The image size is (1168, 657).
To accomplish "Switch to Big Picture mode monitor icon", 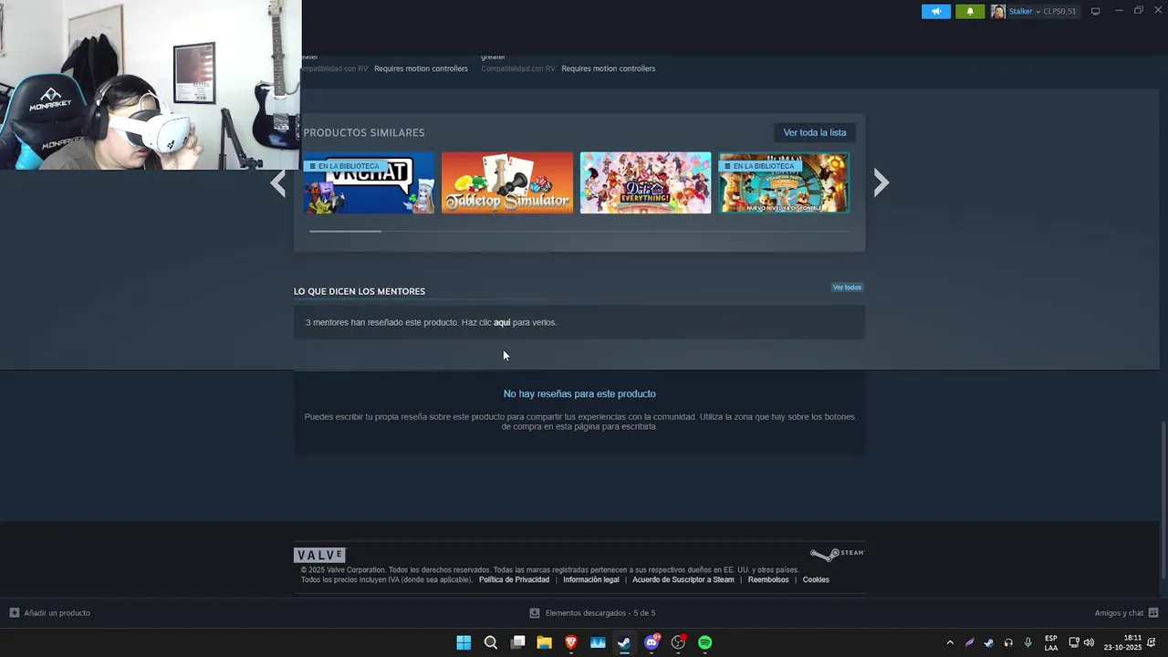I will [x=1095, y=11].
